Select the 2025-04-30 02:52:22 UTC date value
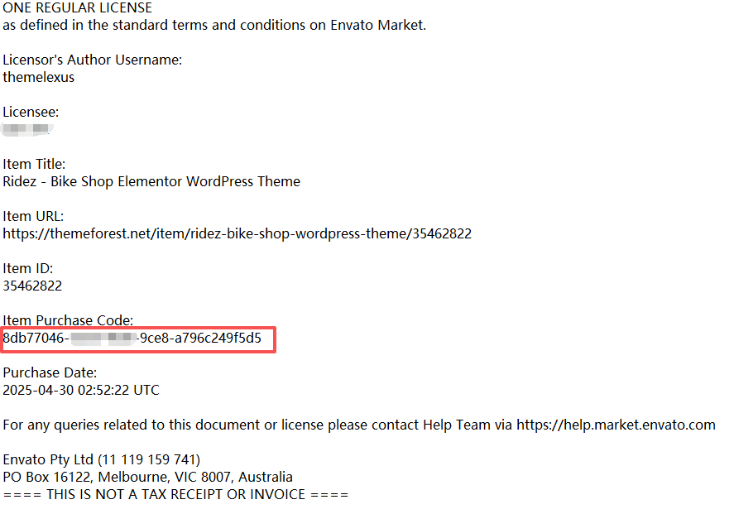The height and width of the screenshot is (514, 734). (81, 390)
